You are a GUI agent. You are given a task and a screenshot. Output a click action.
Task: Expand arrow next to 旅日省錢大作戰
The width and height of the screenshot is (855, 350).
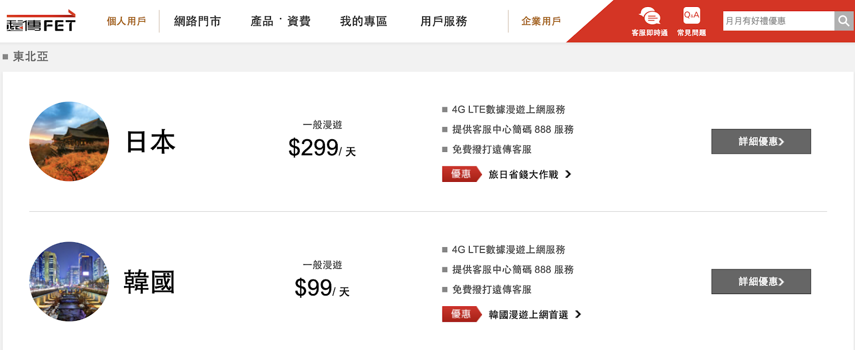pos(568,174)
